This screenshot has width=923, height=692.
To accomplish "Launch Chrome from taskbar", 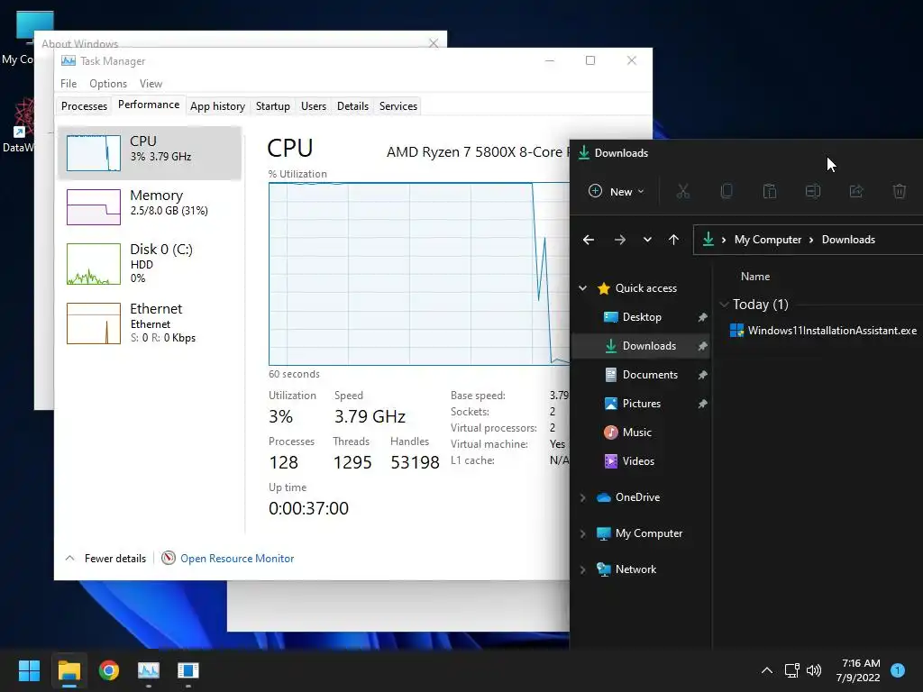I will (x=109, y=670).
